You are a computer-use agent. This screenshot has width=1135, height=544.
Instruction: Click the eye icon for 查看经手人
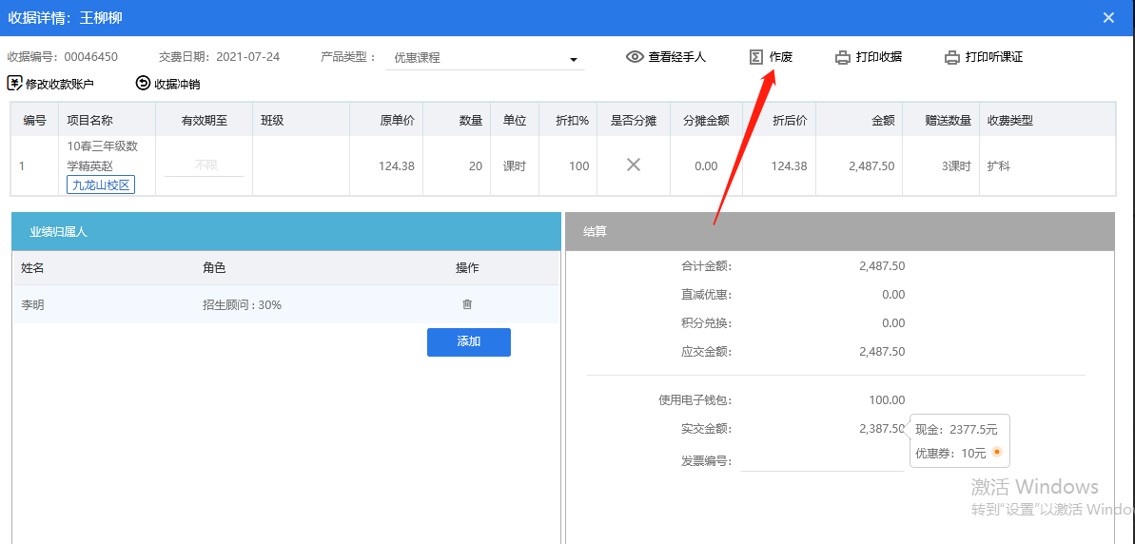tap(635, 57)
